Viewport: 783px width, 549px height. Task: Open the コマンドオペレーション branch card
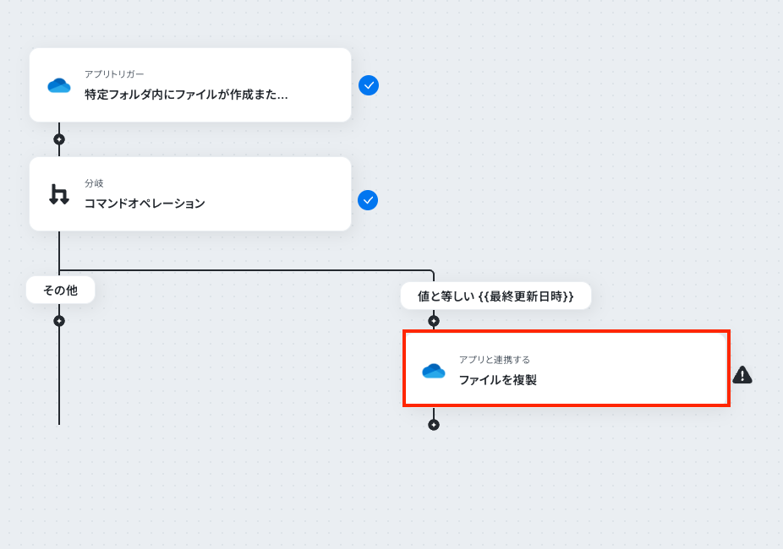point(190,194)
